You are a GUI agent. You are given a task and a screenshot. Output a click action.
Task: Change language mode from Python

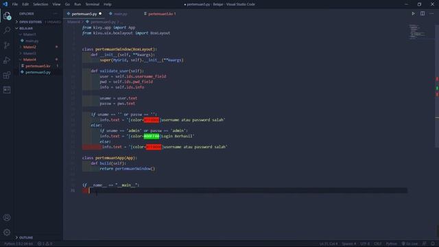click(x=392, y=244)
